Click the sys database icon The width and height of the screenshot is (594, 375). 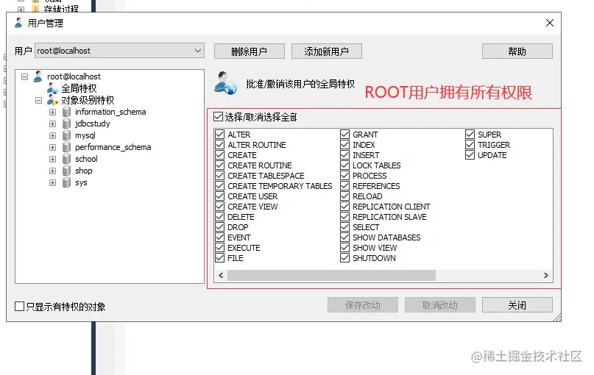pos(67,182)
